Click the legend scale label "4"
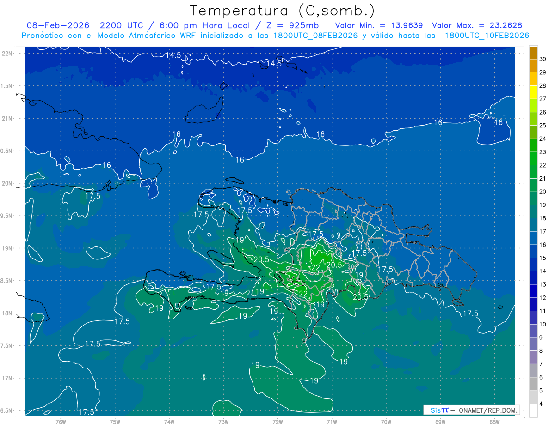The image size is (555, 428). pos(541,404)
